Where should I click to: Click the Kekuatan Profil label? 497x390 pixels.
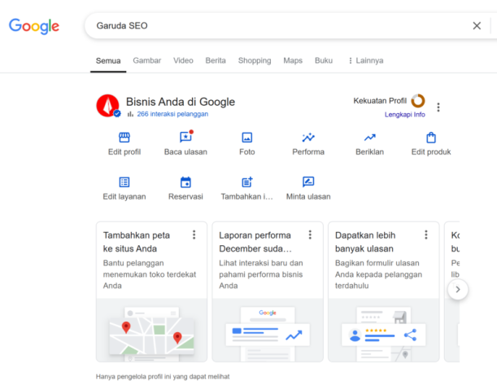[380, 101]
